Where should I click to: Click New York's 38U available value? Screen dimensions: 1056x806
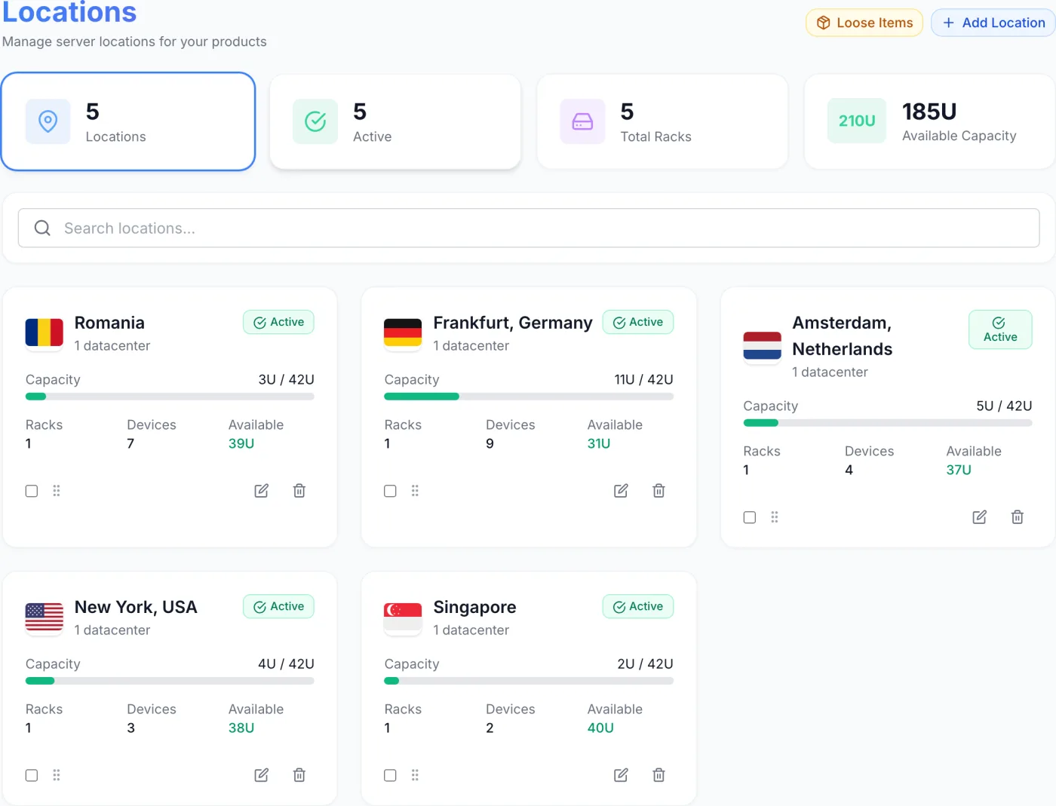(x=241, y=728)
